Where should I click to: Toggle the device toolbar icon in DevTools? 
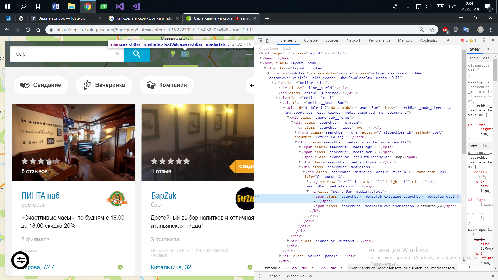[269, 40]
